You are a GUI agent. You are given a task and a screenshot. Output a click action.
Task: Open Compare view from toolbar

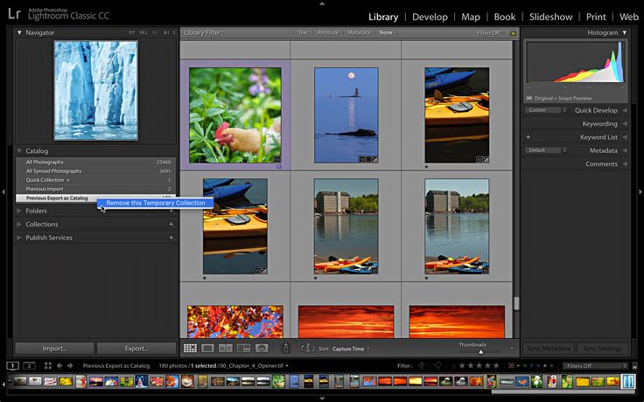pyautogui.click(x=226, y=348)
